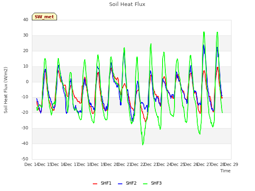
Task: Click the SW_met annotation label
Action: click(x=44, y=17)
